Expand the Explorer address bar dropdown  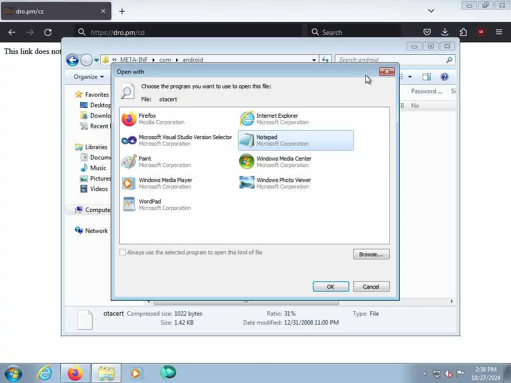(314, 60)
